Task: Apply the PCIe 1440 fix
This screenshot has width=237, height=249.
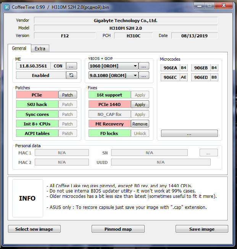Action: pos(140,104)
